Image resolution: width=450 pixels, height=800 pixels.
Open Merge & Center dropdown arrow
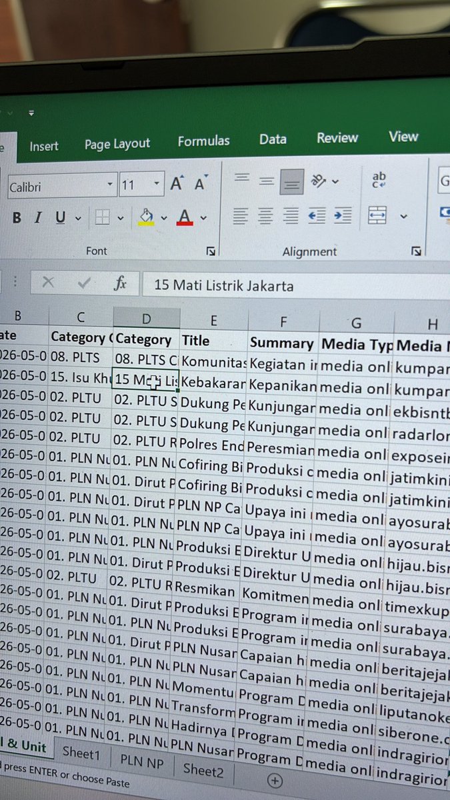click(403, 216)
